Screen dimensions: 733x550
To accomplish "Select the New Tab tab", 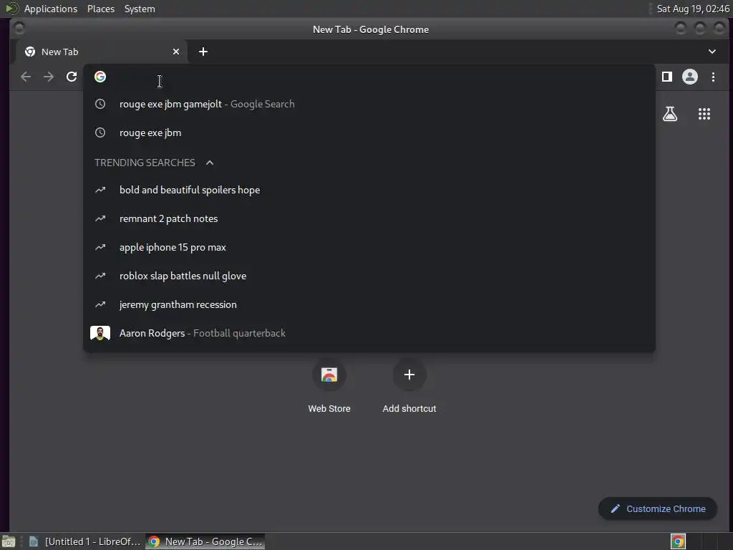I will 102,52.
